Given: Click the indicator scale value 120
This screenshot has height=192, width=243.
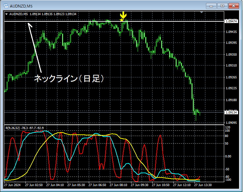Looking at the screenshot, I should [227, 127].
